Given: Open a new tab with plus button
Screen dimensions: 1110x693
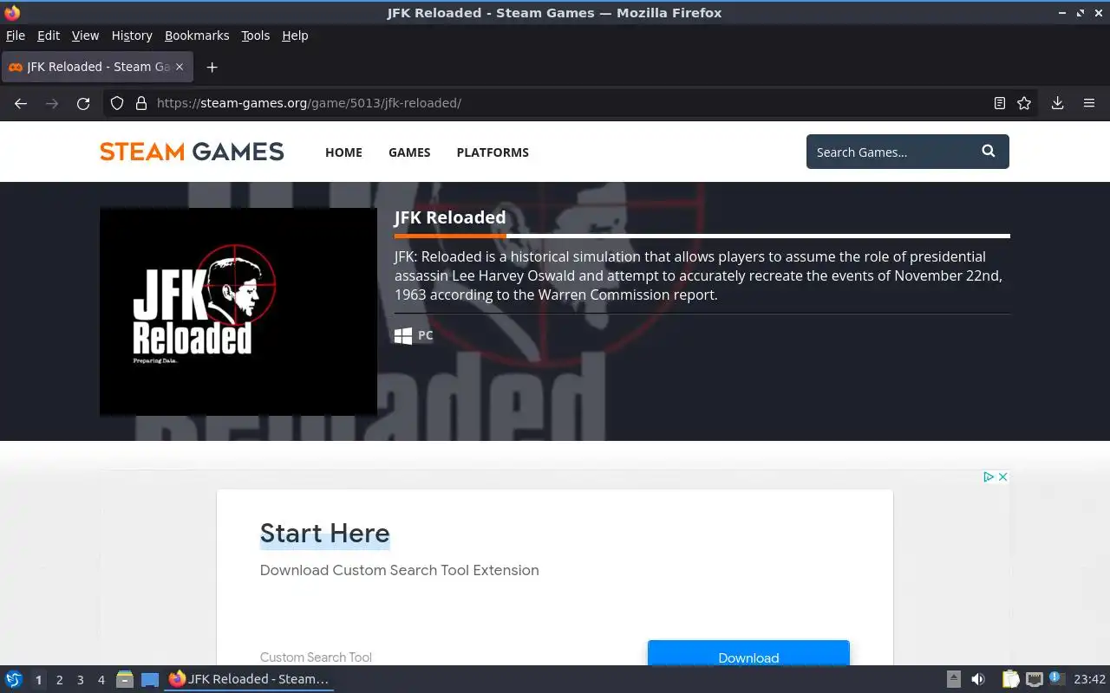Looking at the screenshot, I should tap(212, 67).
